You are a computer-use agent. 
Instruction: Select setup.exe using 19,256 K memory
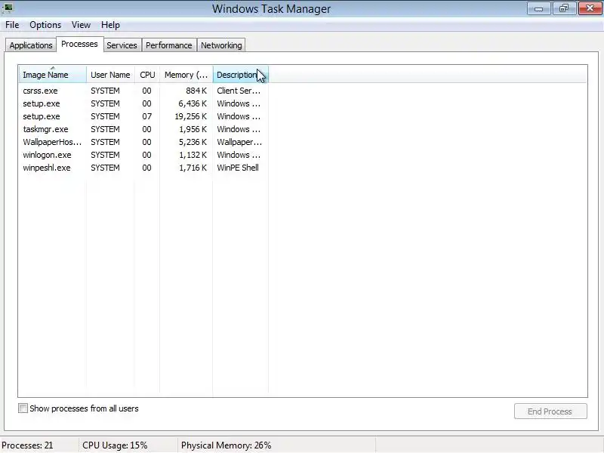143,116
